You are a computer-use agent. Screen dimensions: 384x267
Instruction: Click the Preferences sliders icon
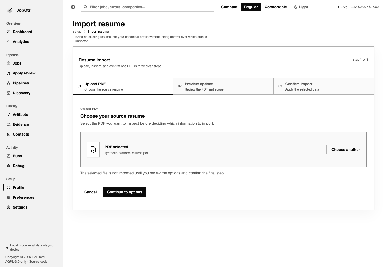(x=9, y=197)
